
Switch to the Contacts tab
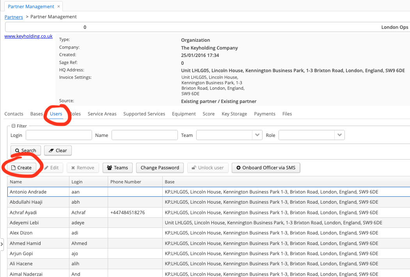pos(14,114)
